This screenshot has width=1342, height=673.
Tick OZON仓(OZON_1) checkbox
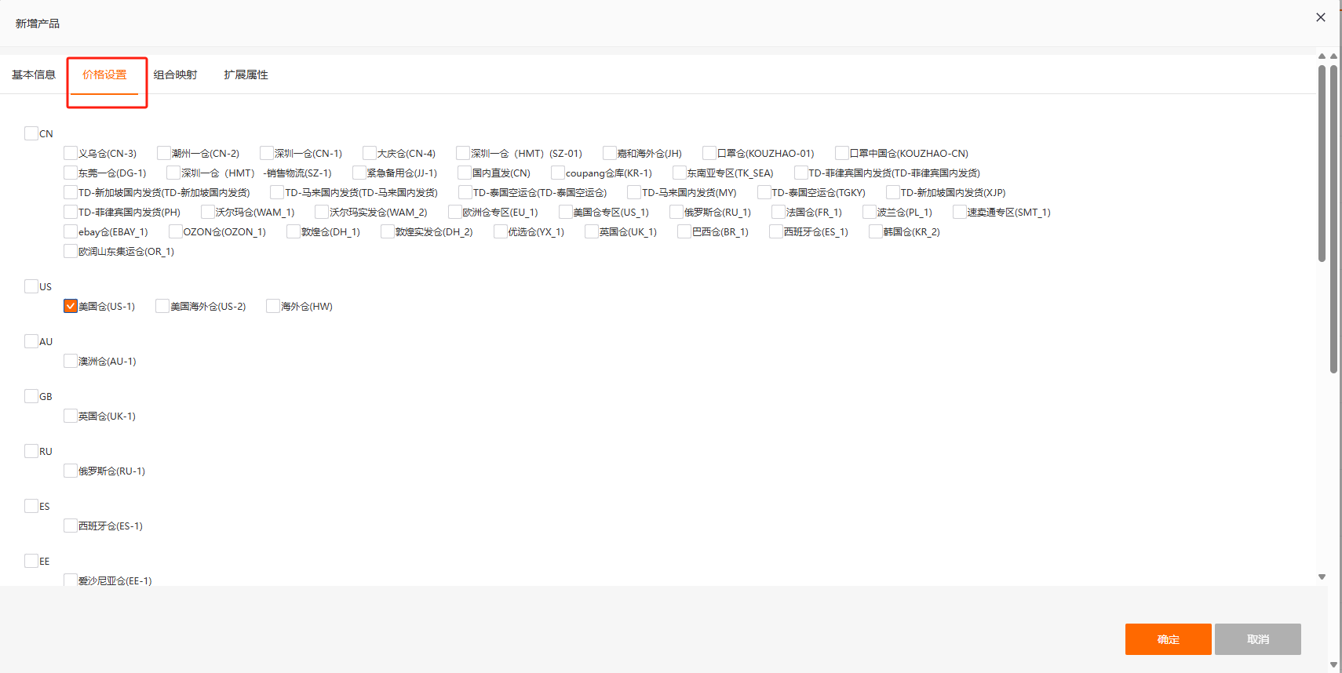coord(176,231)
